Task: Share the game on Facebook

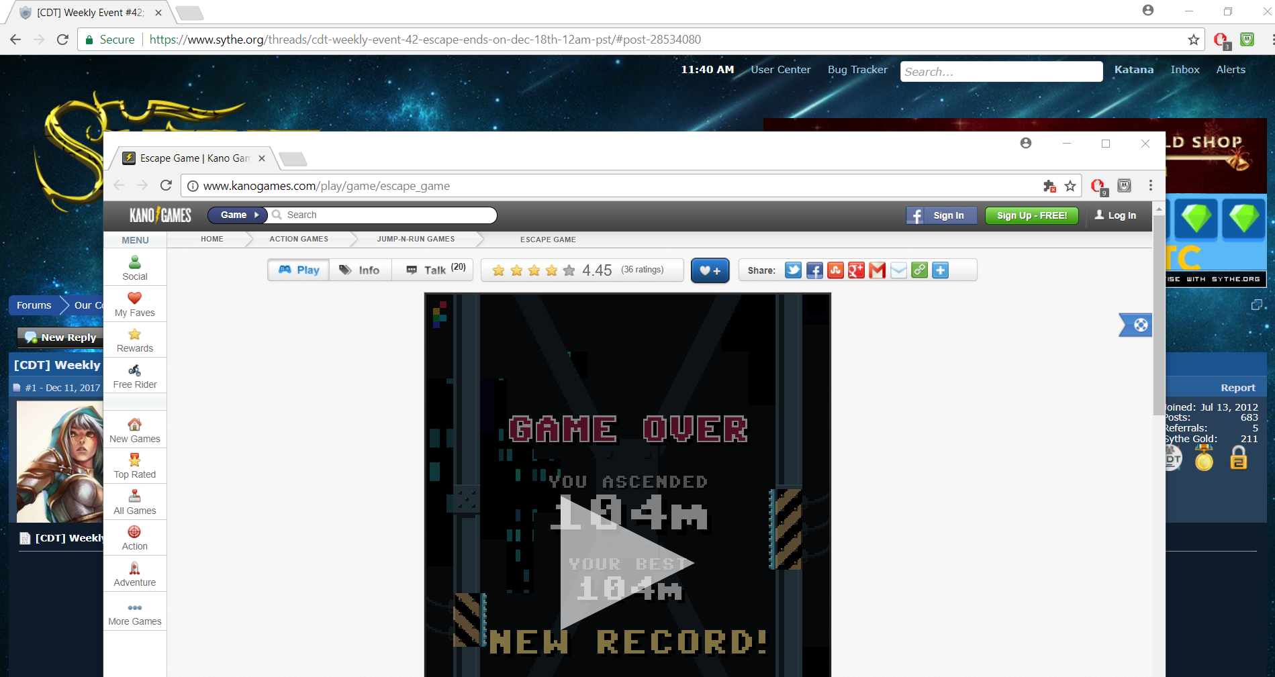Action: coord(814,270)
